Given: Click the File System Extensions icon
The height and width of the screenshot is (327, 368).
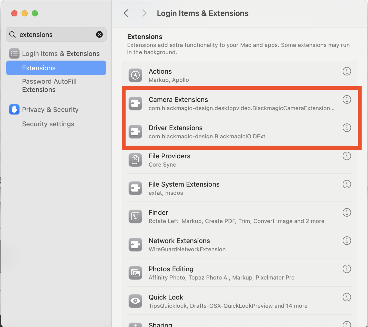Looking at the screenshot, I should click(x=135, y=188).
